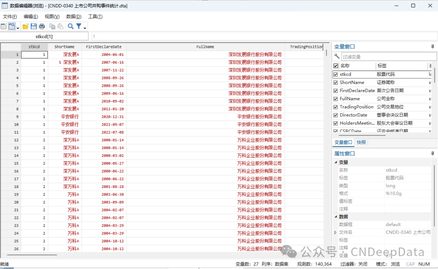Click the print icon in toolbar
Viewport: 438px width, 269px height.
click(42, 26)
